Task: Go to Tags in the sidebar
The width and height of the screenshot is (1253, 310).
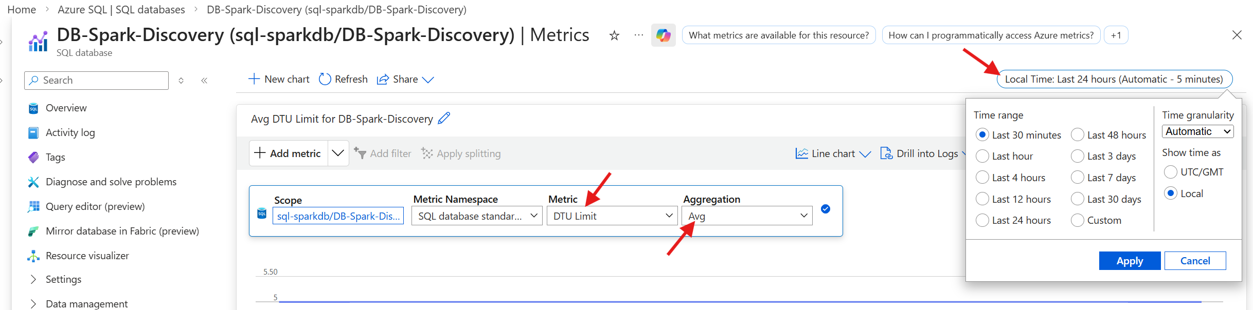Action: click(56, 157)
